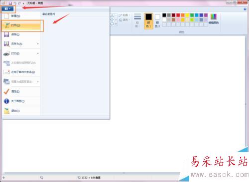Pick the orange color swatch
The width and height of the screenshot is (249, 182).
183,15
